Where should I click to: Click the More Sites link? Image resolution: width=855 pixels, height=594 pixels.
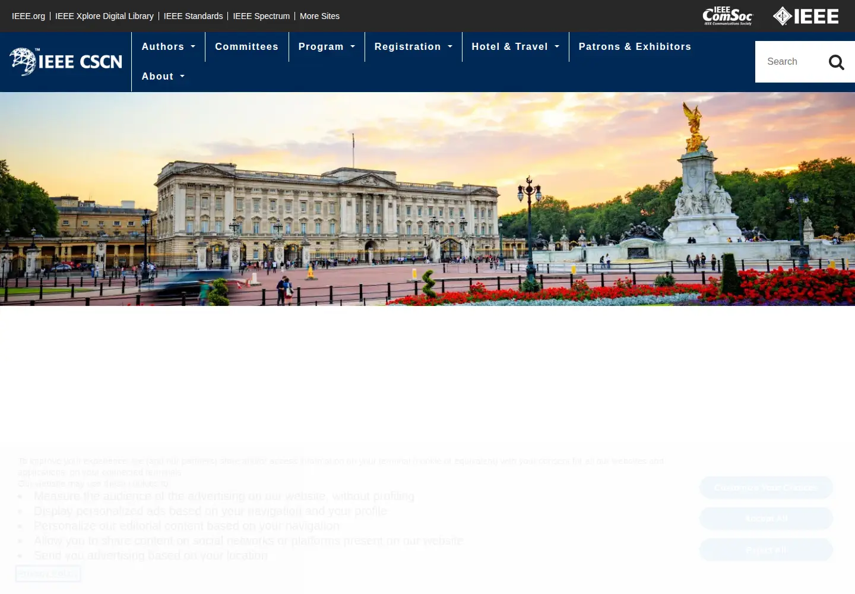point(319,16)
